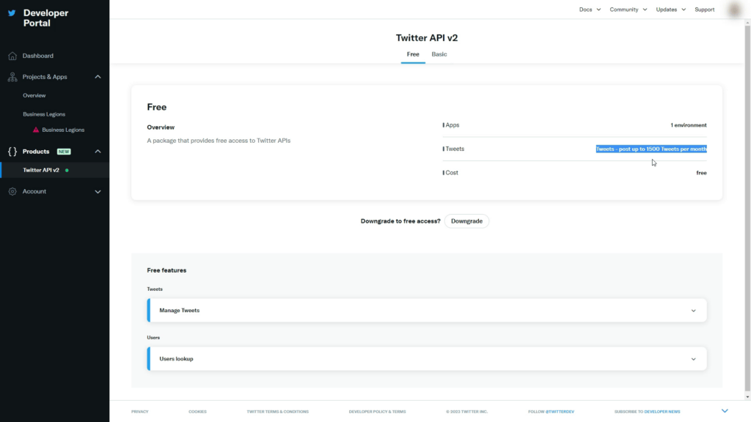Switch to the Basic tab
The height and width of the screenshot is (422, 751).
click(439, 54)
